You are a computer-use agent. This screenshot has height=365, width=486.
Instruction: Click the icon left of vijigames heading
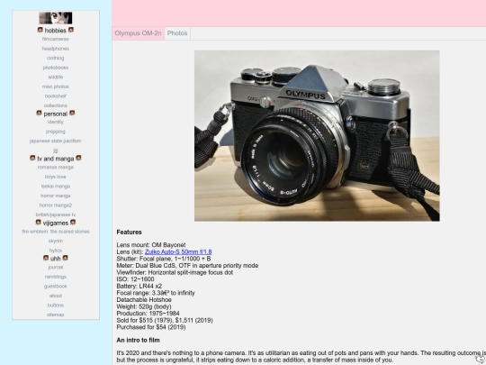tap(38, 223)
